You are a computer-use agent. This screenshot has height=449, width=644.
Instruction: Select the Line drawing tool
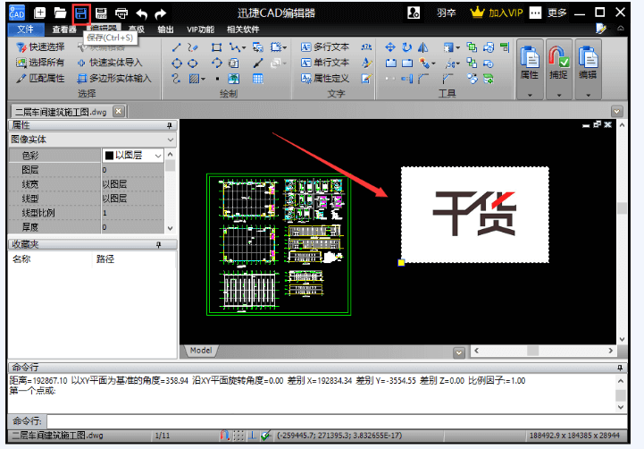point(177,47)
